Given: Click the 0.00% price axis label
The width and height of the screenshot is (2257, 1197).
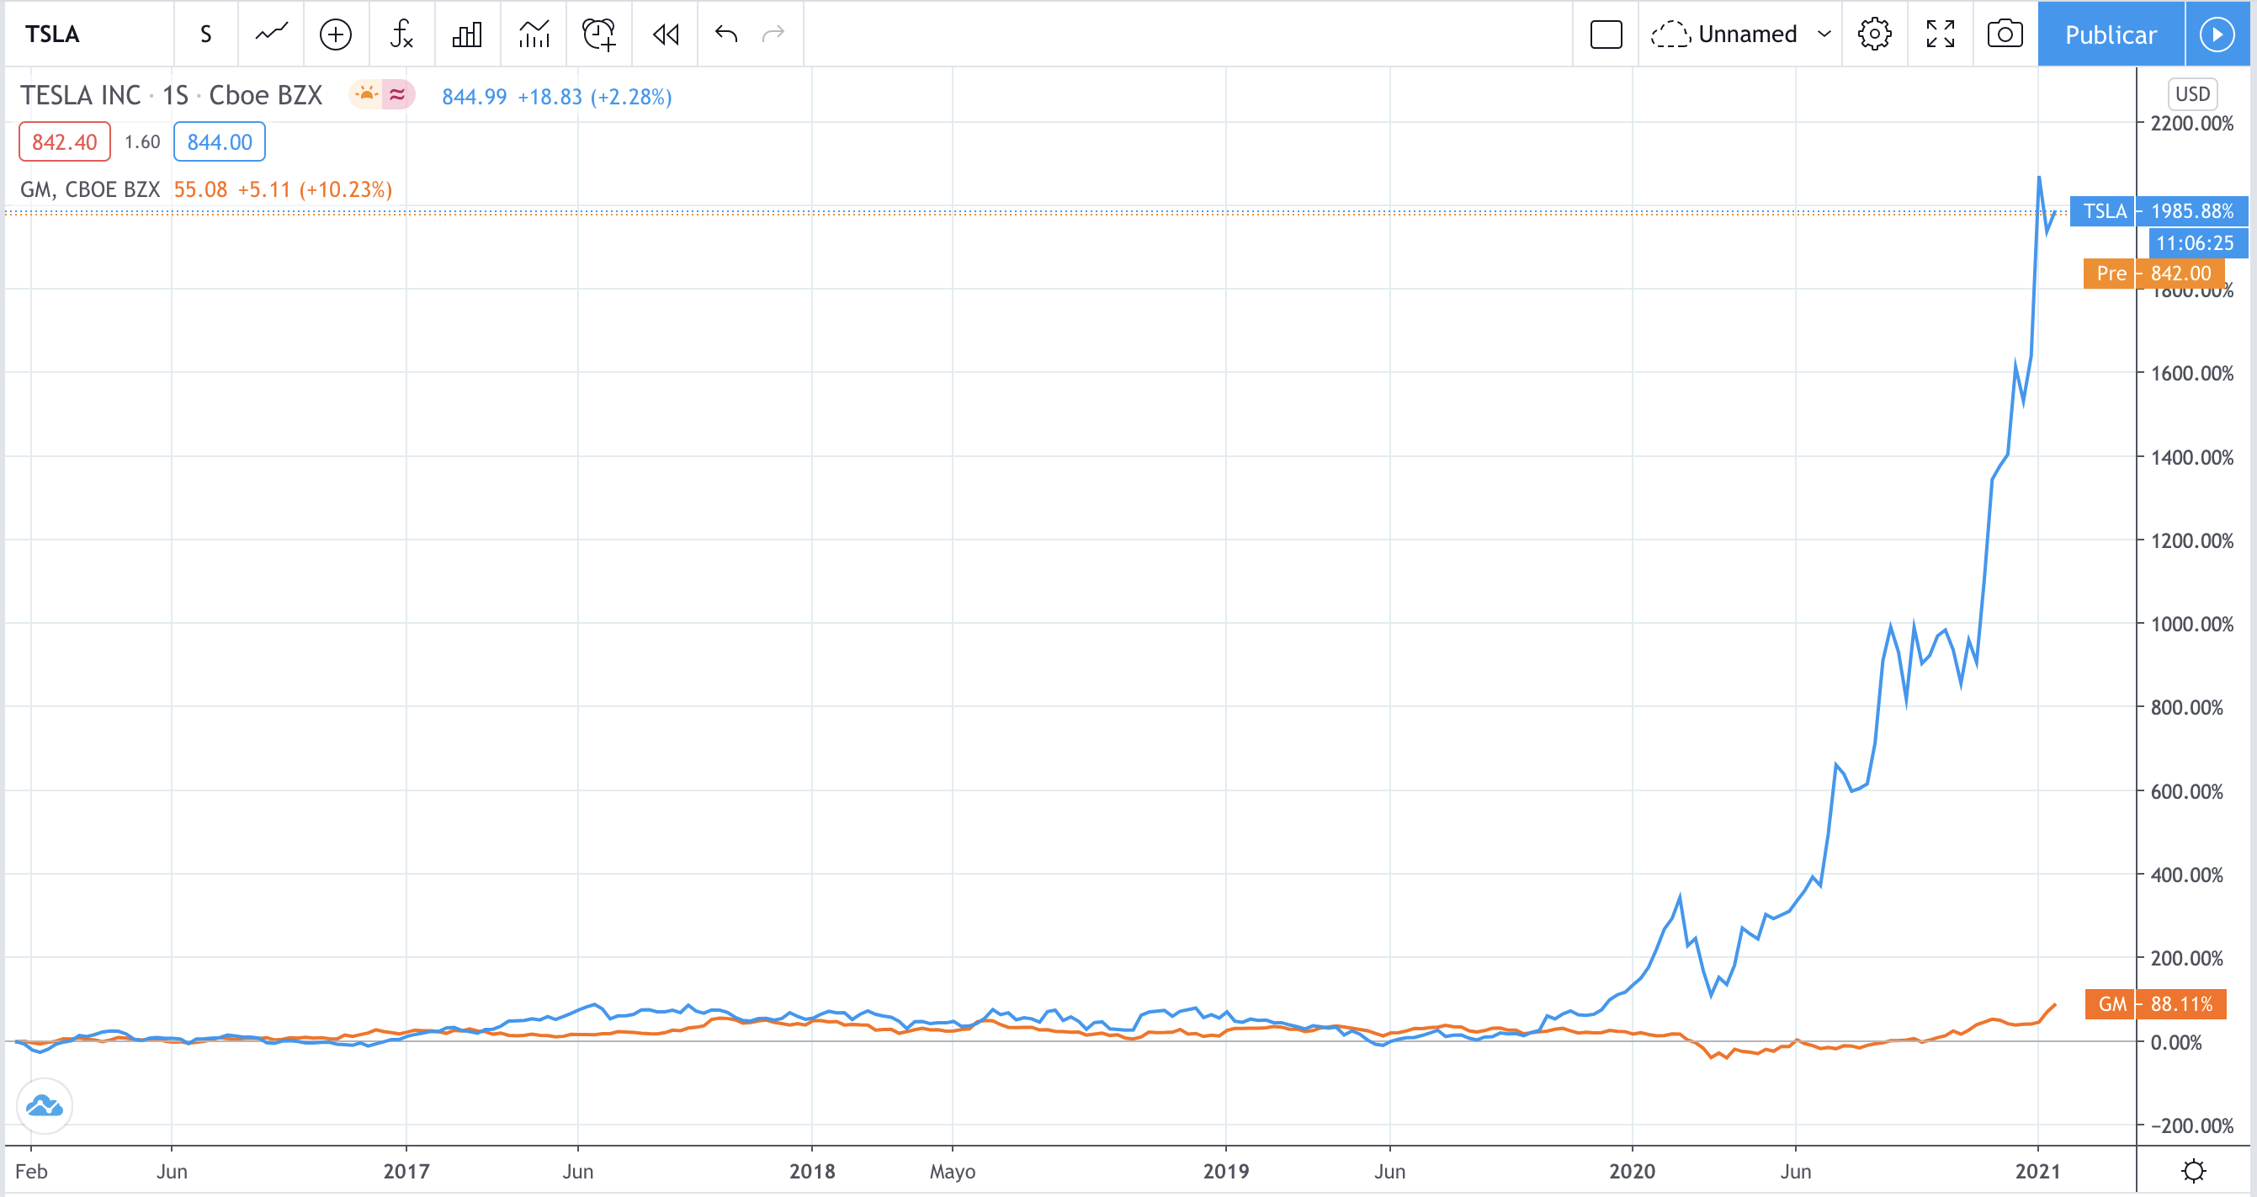Looking at the screenshot, I should 2176,1043.
